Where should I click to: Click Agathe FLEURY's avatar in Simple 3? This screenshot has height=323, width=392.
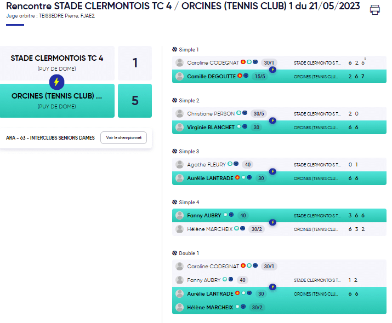(x=179, y=164)
